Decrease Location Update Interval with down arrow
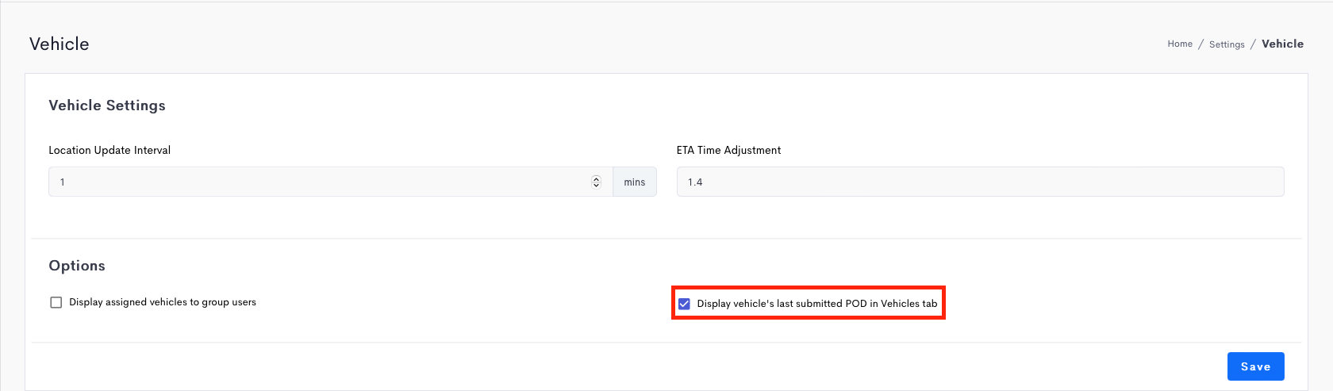Image resolution: width=1333 pixels, height=391 pixels. tap(596, 185)
